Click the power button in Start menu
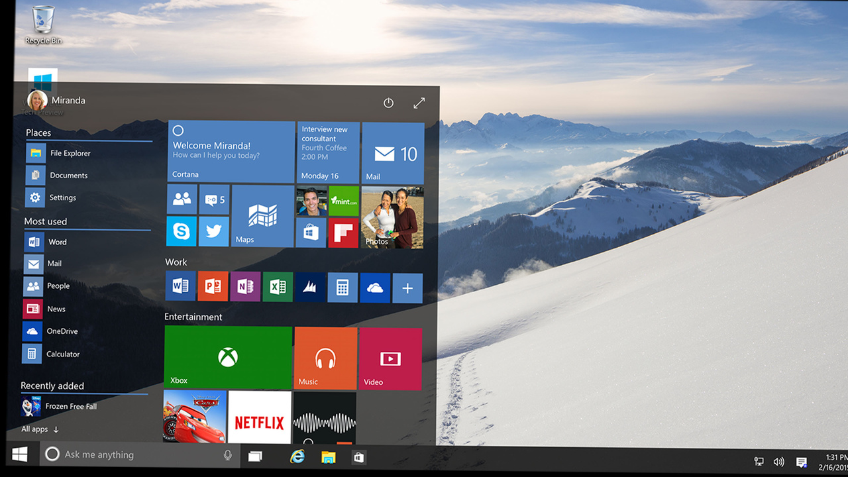Screen dimensions: 848x477 [388, 103]
